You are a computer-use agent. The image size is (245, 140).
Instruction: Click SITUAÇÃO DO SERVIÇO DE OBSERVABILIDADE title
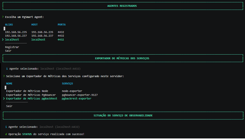point(123,115)
